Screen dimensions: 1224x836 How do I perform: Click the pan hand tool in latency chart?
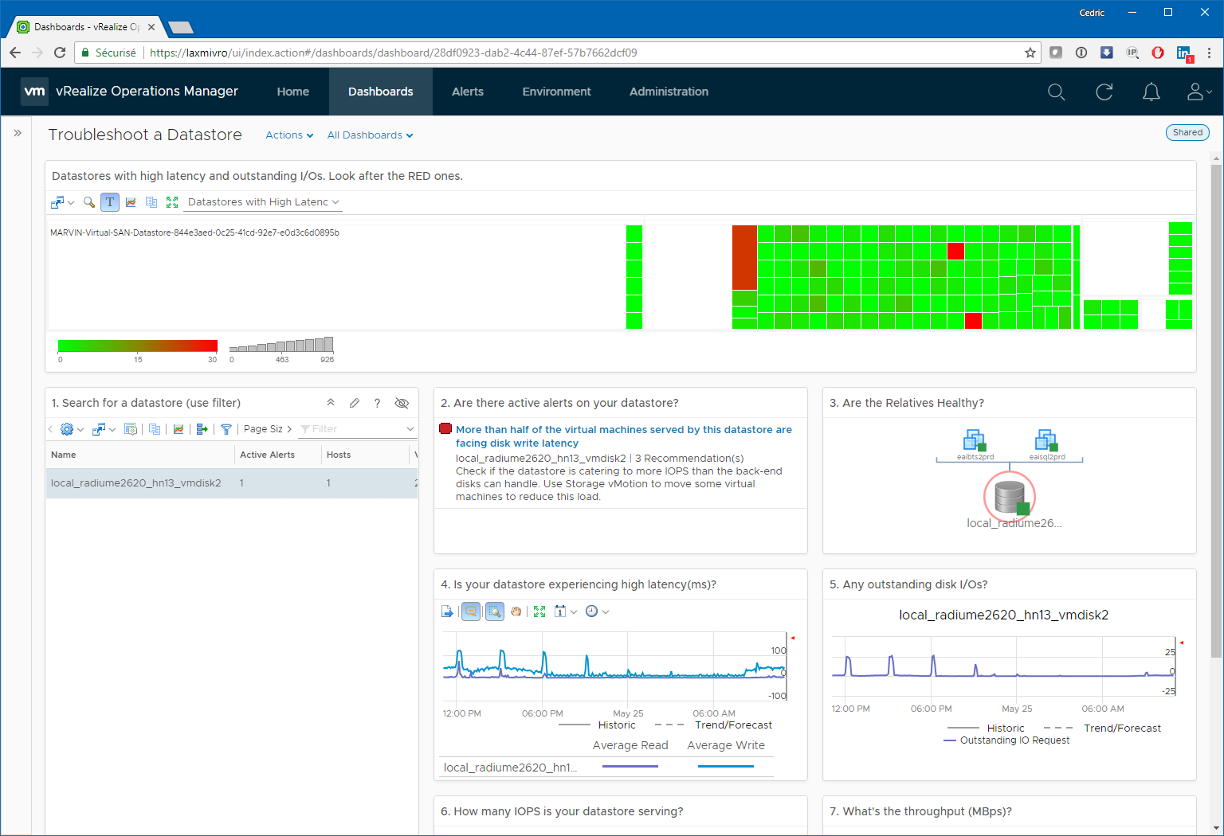tap(516, 611)
